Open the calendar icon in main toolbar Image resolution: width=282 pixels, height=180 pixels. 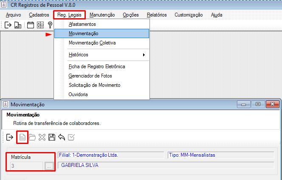click(x=31, y=25)
